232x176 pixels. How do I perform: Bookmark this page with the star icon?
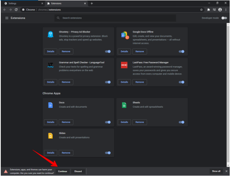201,10
